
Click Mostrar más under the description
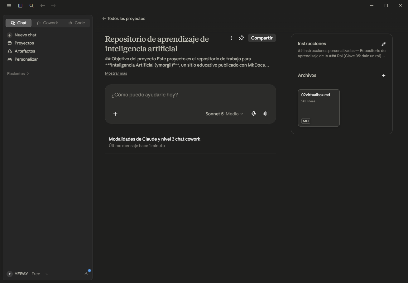[x=116, y=73]
